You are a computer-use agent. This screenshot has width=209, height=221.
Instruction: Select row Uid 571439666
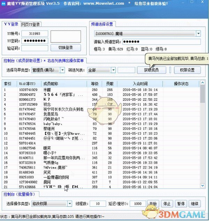click(x=101, y=187)
